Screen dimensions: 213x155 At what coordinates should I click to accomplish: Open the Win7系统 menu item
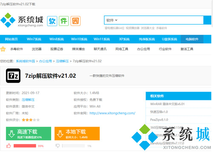click(x=34, y=39)
